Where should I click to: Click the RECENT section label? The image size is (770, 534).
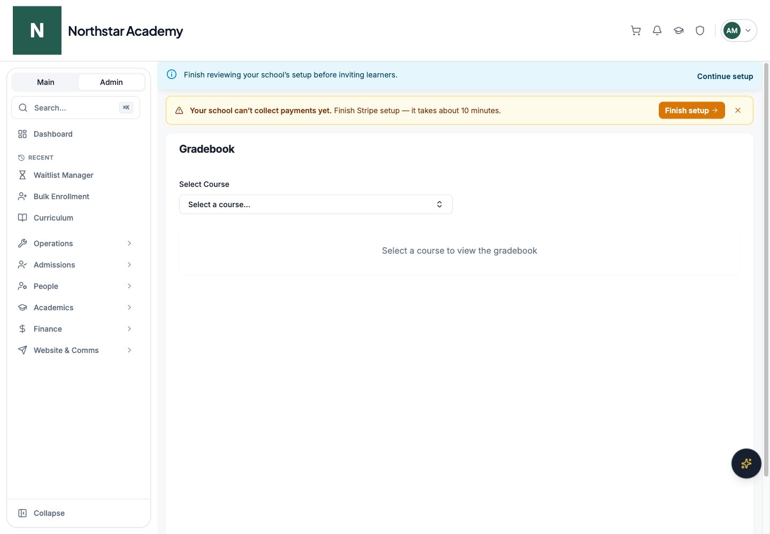click(41, 158)
